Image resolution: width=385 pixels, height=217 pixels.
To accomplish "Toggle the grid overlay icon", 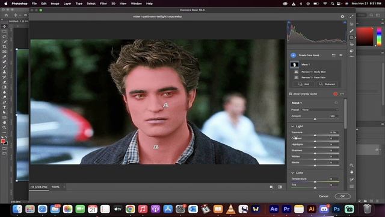I will click(x=351, y=186).
